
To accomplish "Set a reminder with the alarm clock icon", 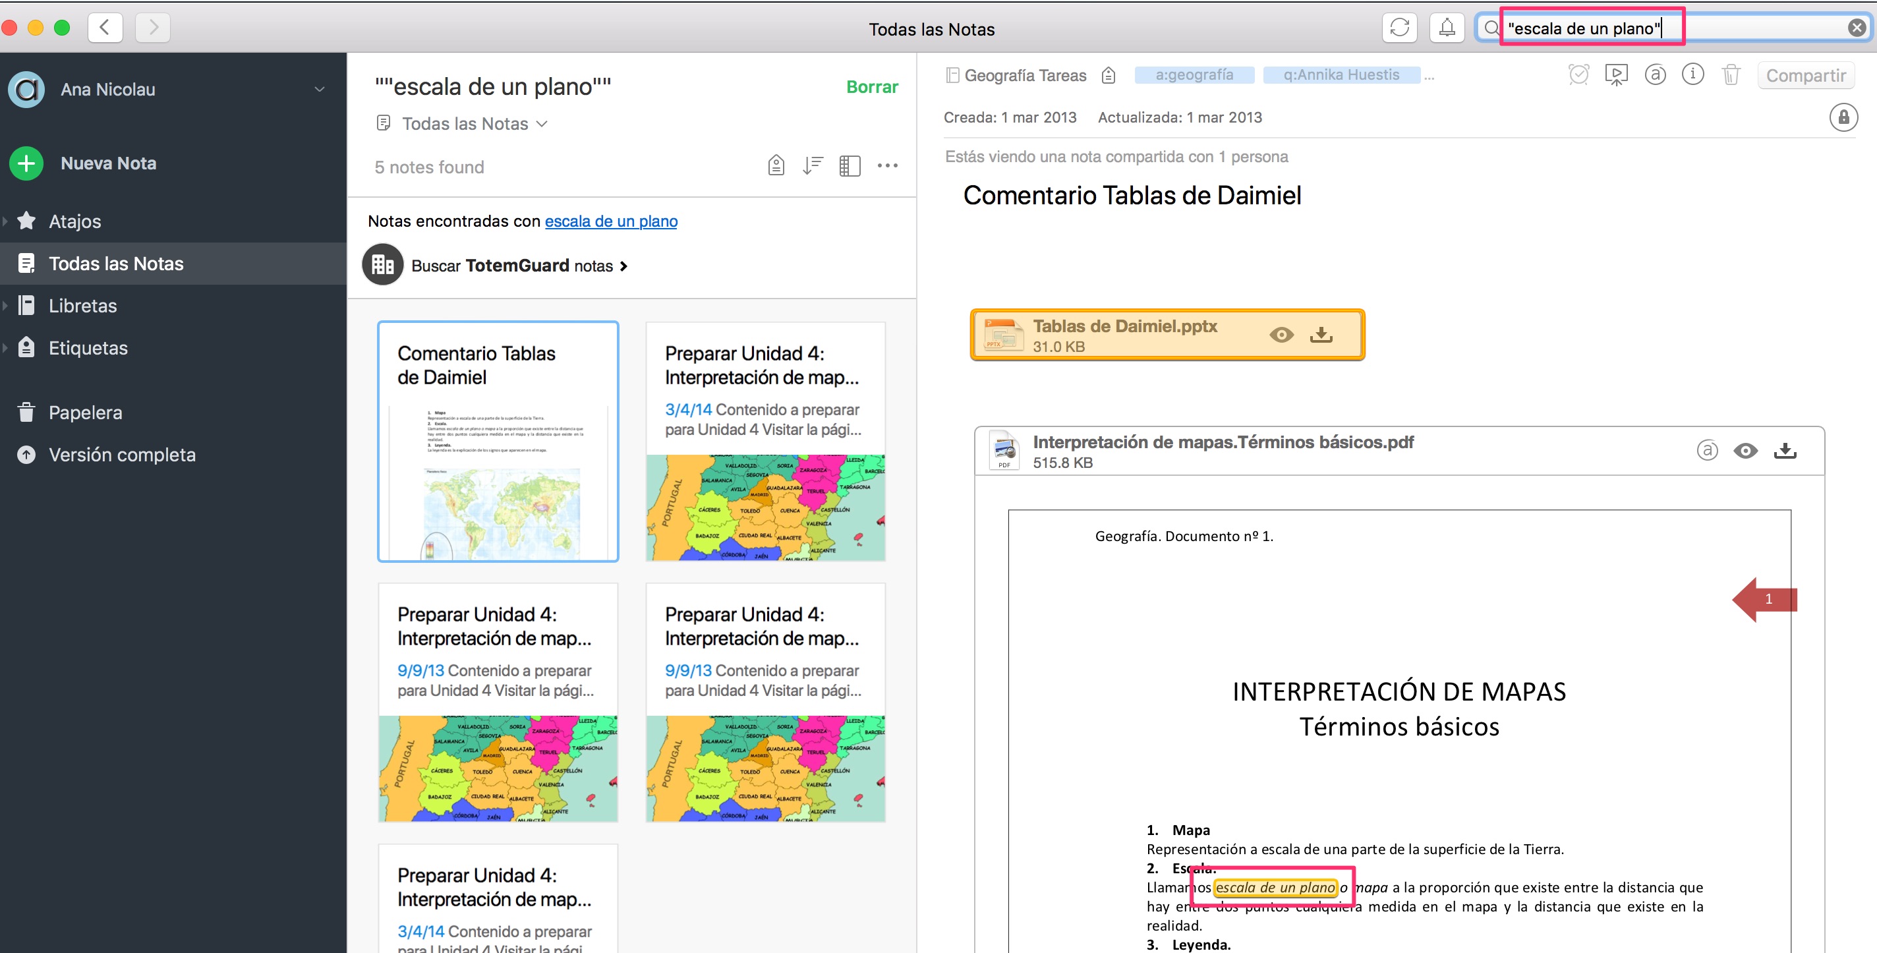I will pos(1578,74).
